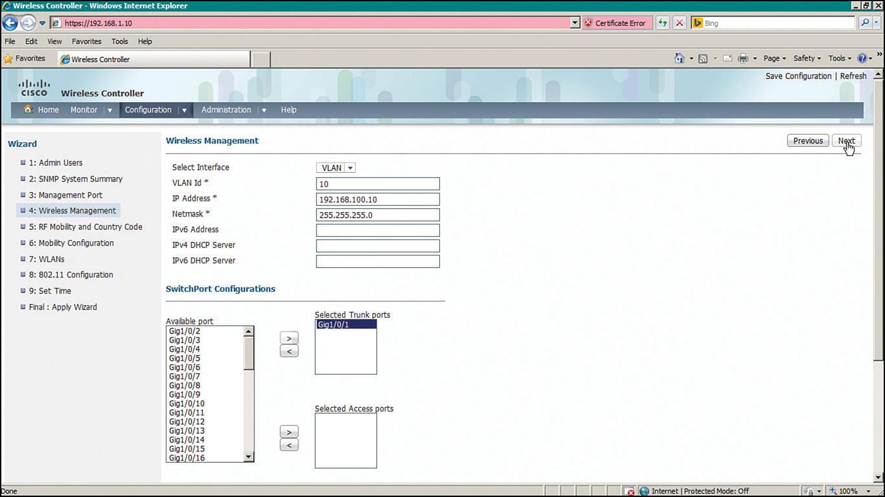Open the Help menu in menu bar
The height and width of the screenshot is (497, 885).
click(x=145, y=41)
